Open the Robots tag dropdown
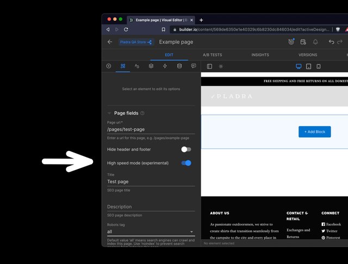 (x=151, y=231)
